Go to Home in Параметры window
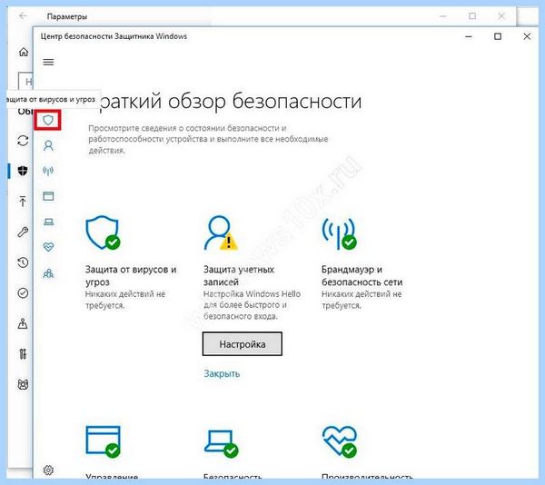The width and height of the screenshot is (545, 485). point(24,52)
